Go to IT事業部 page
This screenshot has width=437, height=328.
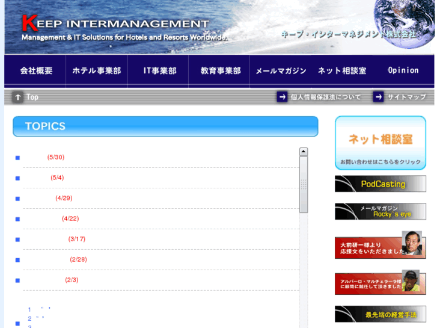point(160,70)
